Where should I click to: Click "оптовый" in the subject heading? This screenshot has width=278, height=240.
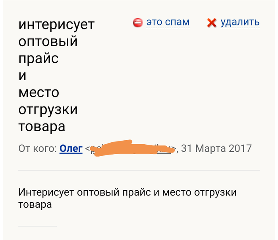[48, 42]
